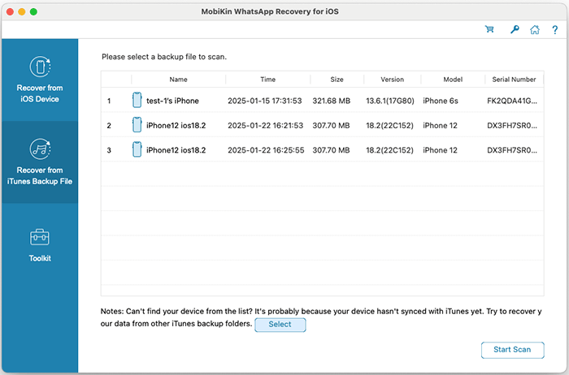The image size is (569, 375).
Task: Click iPhone12 ios18.2 name in row 2
Action: coord(176,125)
